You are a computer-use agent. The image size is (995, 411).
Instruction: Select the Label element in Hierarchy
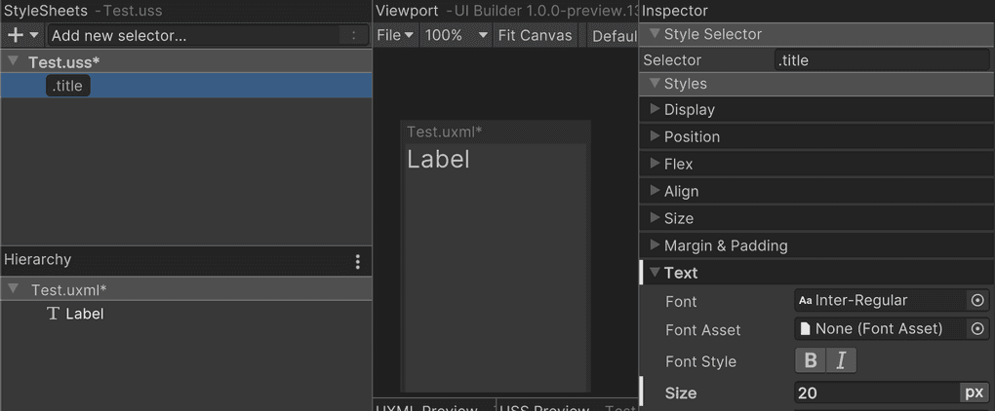pyautogui.click(x=84, y=314)
